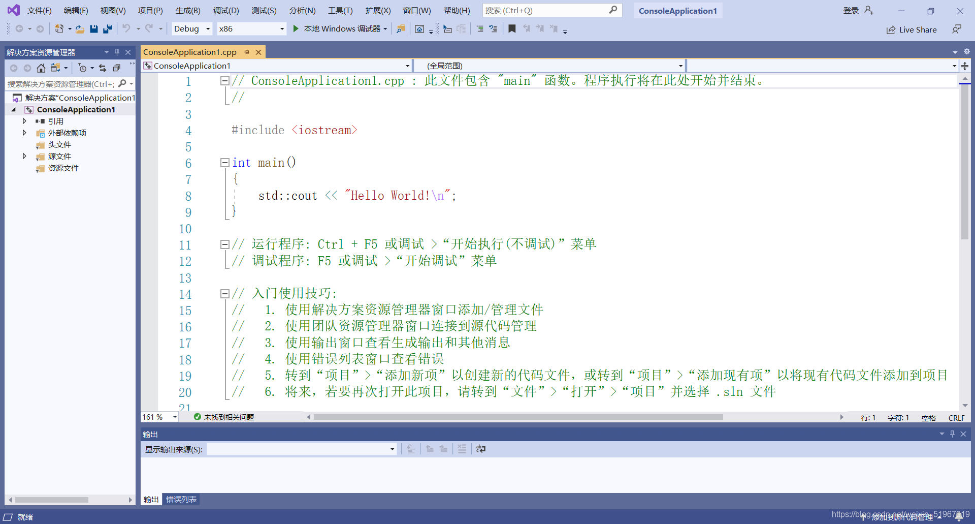Switch to the 错误列表 tab
975x524 pixels.
click(x=181, y=499)
